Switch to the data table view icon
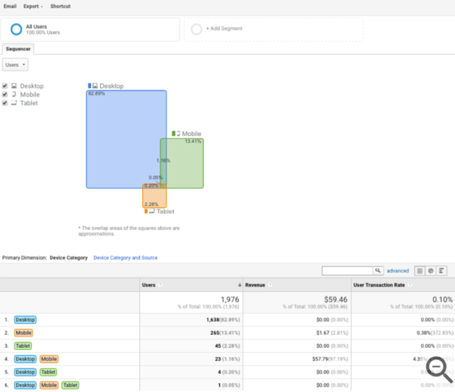The width and height of the screenshot is (455, 392). pos(420,271)
